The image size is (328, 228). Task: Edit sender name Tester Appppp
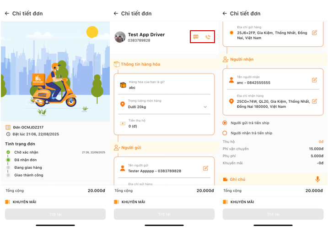[x=205, y=168]
